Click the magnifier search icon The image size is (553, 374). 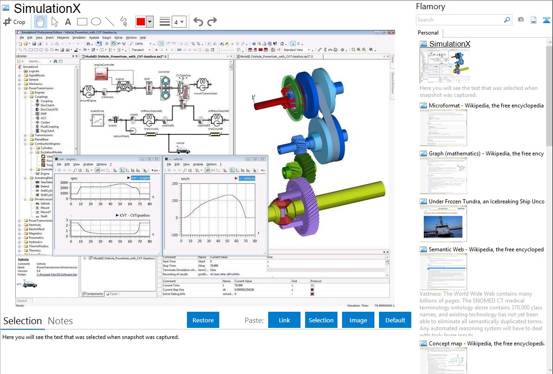507,20
